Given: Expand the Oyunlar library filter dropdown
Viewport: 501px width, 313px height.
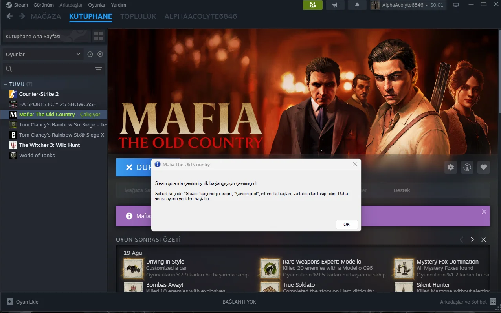Looking at the screenshot, I should pyautogui.click(x=43, y=54).
